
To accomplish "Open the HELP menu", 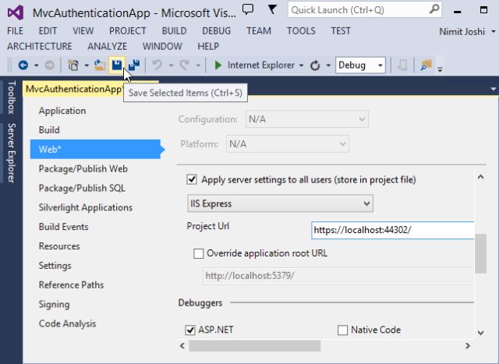I will (208, 46).
